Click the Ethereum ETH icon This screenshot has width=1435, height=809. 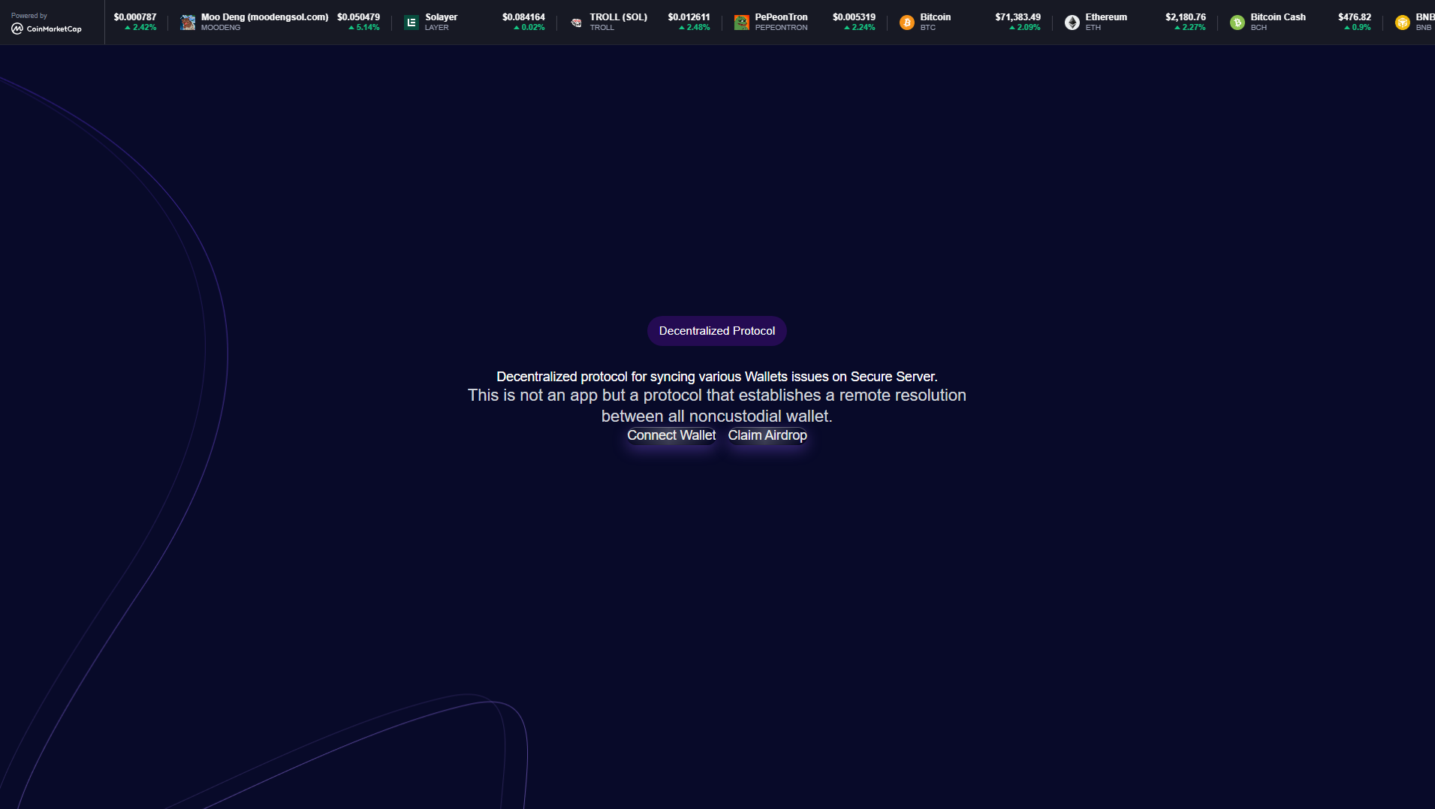click(x=1072, y=23)
